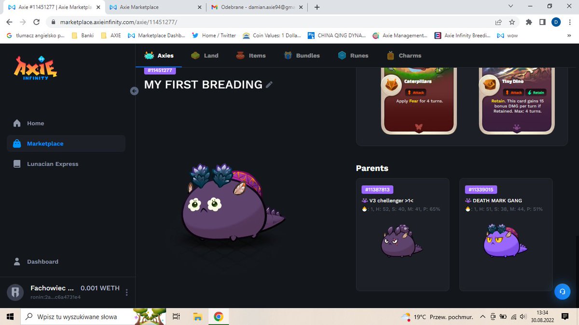
Task: Bookmark this page with star icon
Action: (512, 22)
